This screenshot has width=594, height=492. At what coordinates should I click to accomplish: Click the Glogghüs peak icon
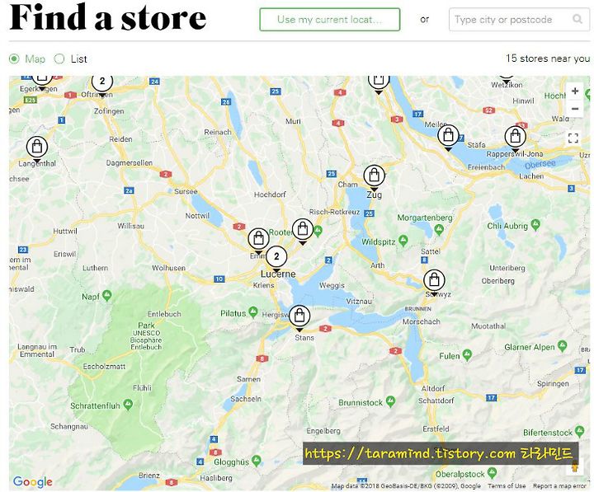click(x=257, y=461)
